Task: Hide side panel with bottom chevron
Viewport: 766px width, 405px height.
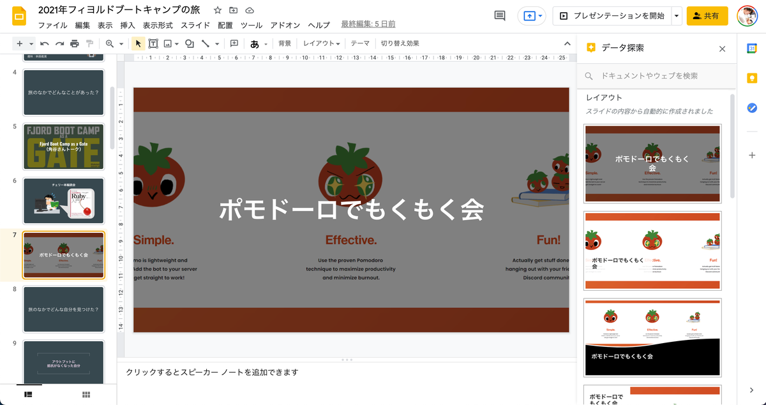Action: pyautogui.click(x=751, y=390)
